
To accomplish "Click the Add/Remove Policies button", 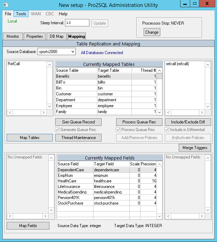I will (139, 138).
